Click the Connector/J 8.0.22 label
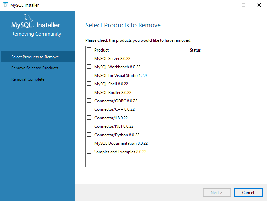Image resolution: width=267 pixels, height=201 pixels. 111,118
